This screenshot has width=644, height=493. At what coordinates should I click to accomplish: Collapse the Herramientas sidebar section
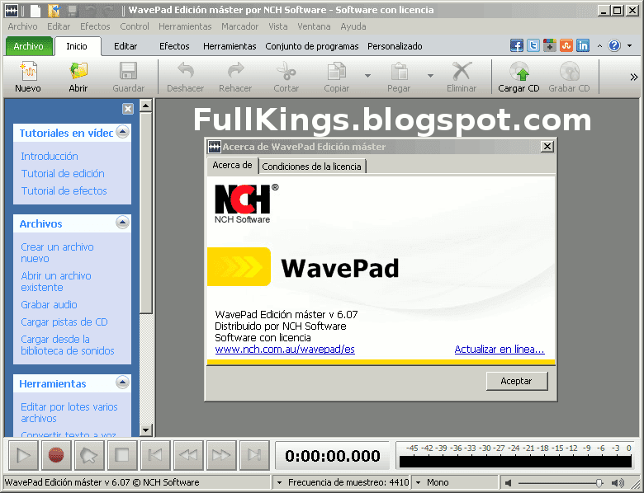122,383
